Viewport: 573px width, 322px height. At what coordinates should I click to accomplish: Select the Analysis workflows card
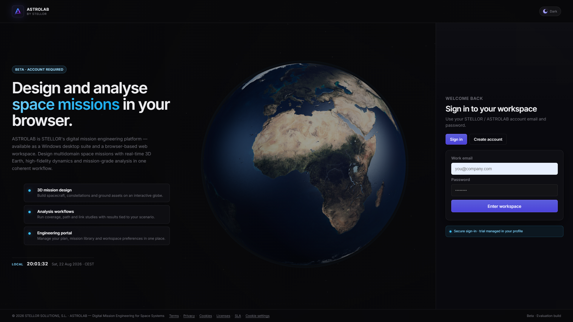coord(97,214)
